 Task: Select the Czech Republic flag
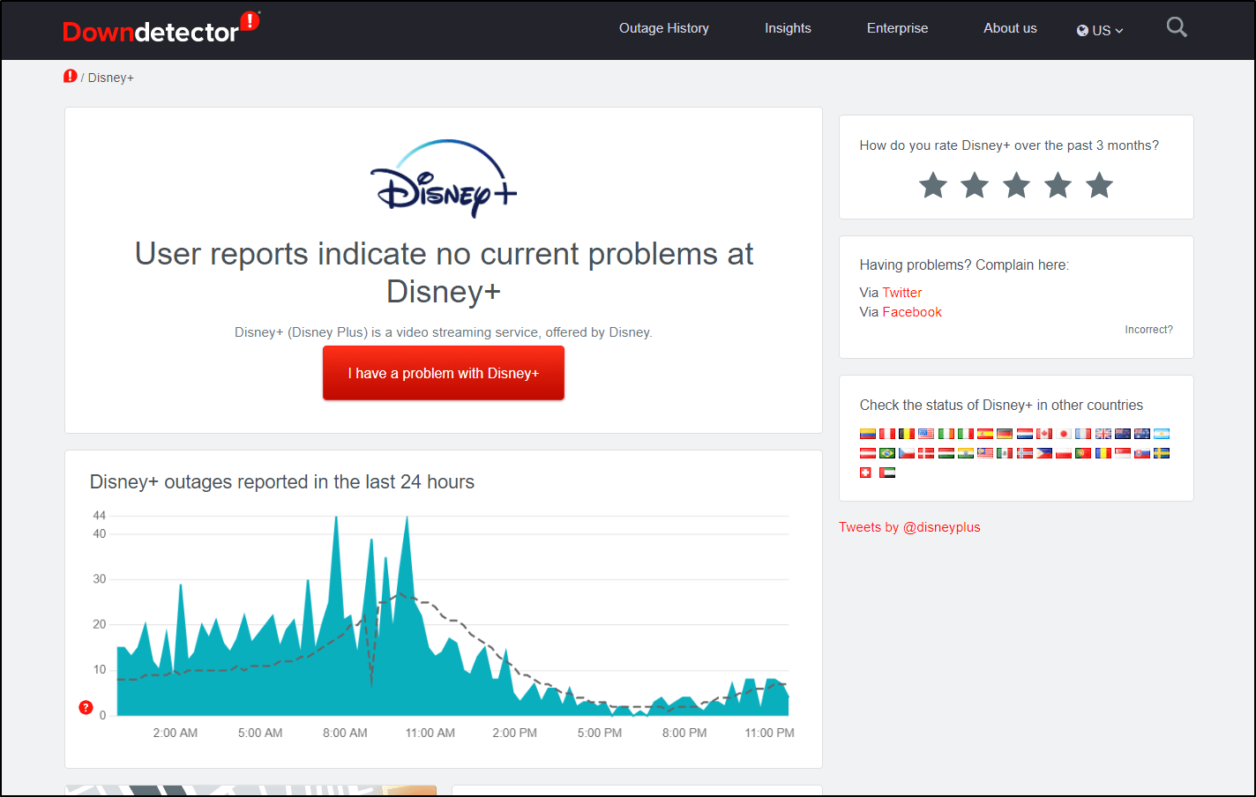coord(907,453)
